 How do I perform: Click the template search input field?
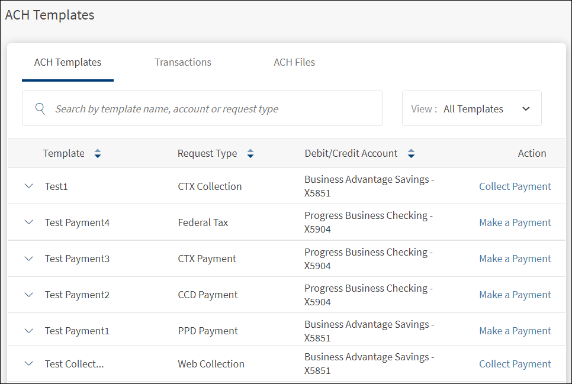coord(213,109)
